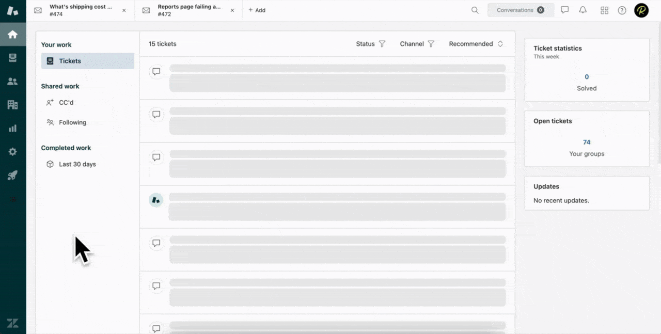This screenshot has height=334, width=661.
Task: Open the Channel filter dropdown
Action: (417, 44)
